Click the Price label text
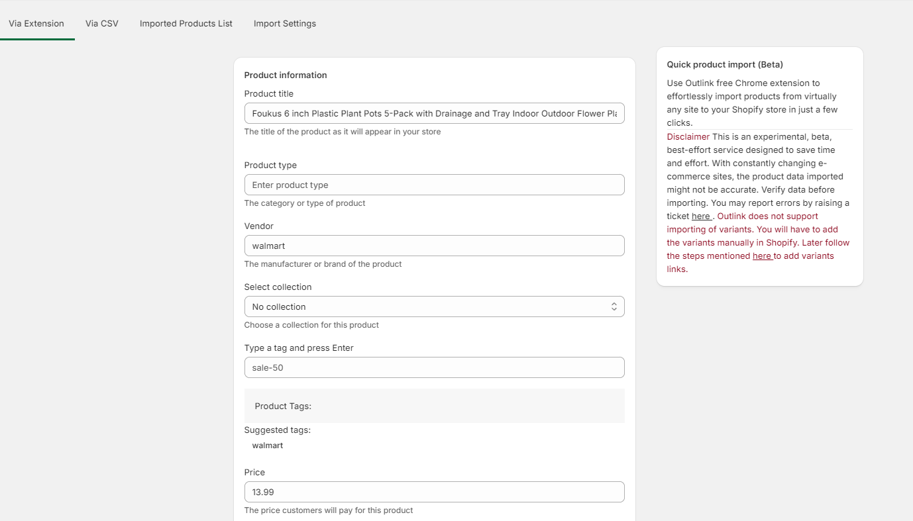The width and height of the screenshot is (913, 521). [254, 473]
